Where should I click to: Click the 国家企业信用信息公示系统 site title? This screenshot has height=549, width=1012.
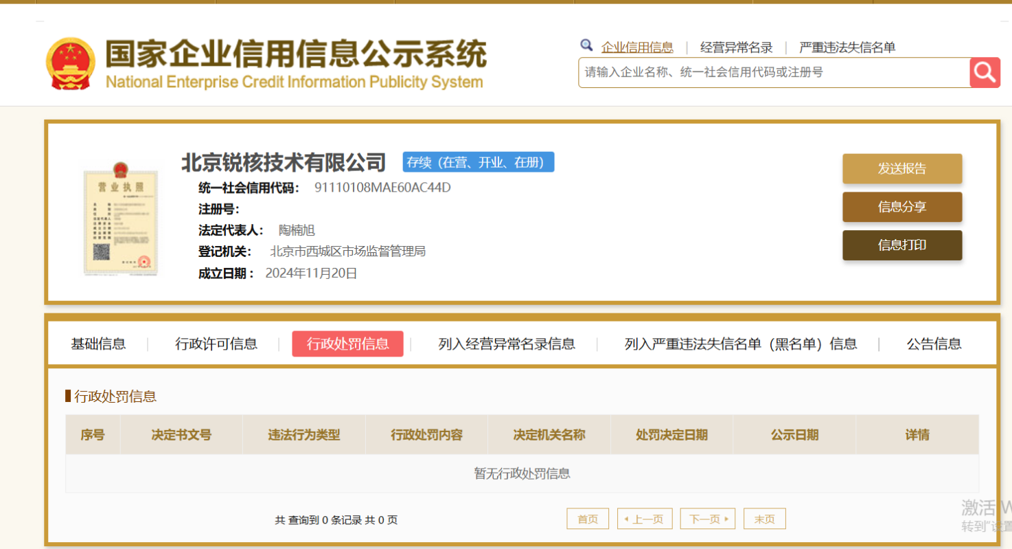click(296, 54)
